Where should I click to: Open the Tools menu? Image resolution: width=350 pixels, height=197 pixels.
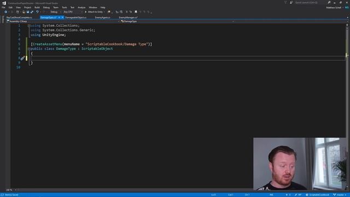click(65, 7)
